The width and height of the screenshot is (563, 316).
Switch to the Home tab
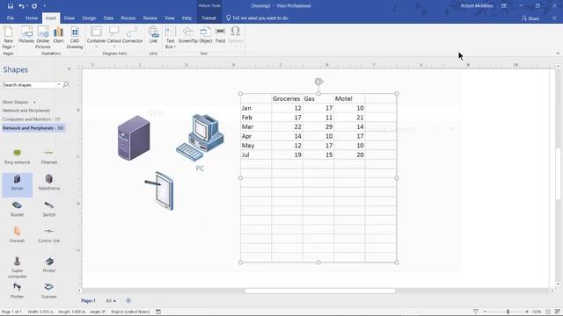32,18
